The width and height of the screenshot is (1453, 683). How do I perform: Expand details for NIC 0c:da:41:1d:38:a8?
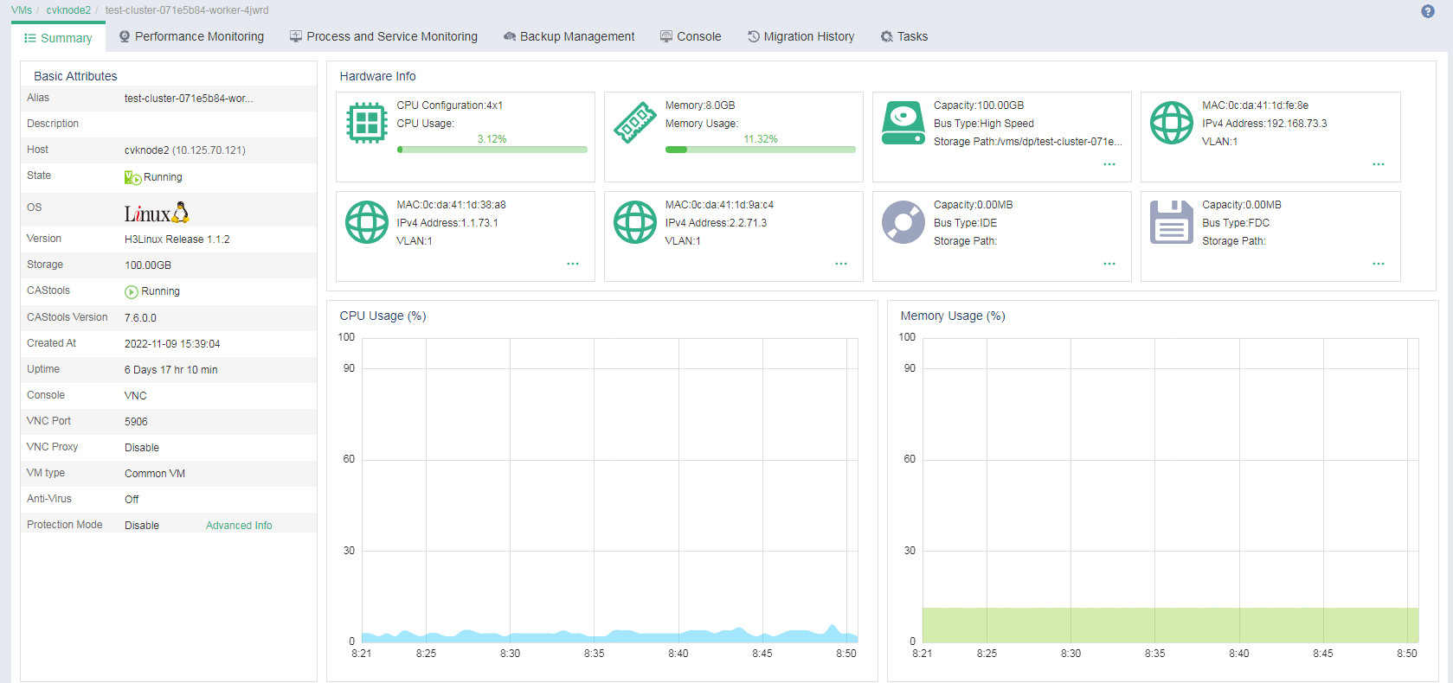point(573,264)
